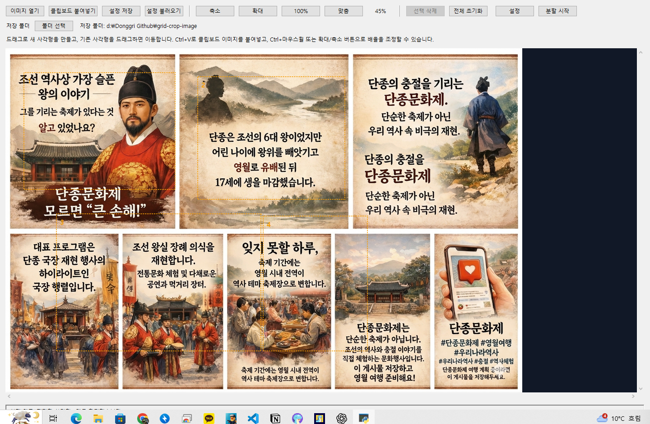Switch to the Python app taskbar icon
The width and height of the screenshot is (650, 424).
pyautogui.click(x=363, y=418)
